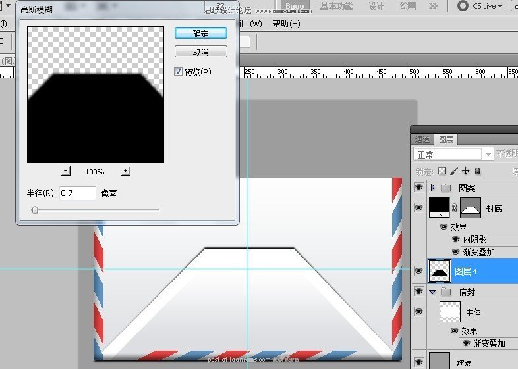Click the 取消 (Cancel) button
Screen dimensions: 518x369
200,52
